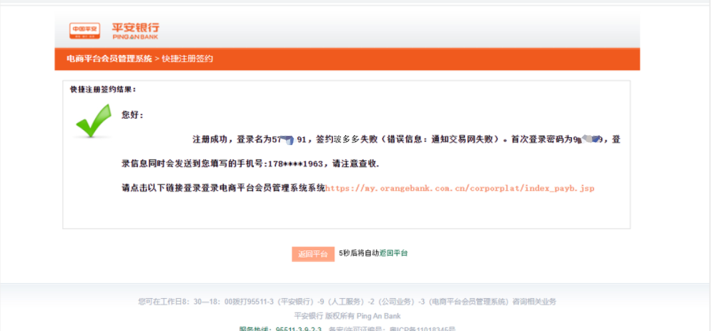Click the 5秒后将自动 countdown text
The width and height of the screenshot is (712, 331).
359,253
